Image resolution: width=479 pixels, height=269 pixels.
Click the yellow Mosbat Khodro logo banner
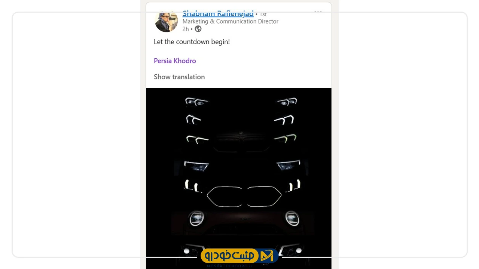click(239, 256)
